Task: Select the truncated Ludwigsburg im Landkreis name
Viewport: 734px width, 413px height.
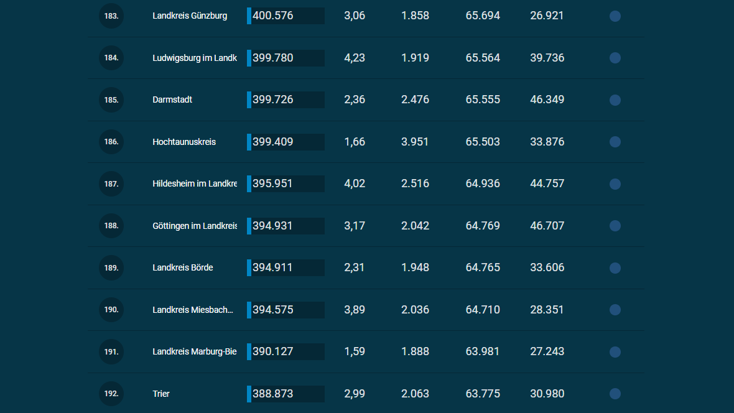Action: click(195, 58)
